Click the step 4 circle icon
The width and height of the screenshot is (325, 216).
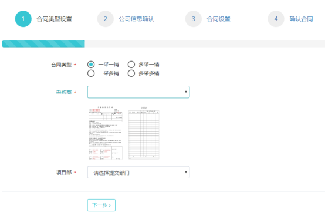click(x=276, y=19)
